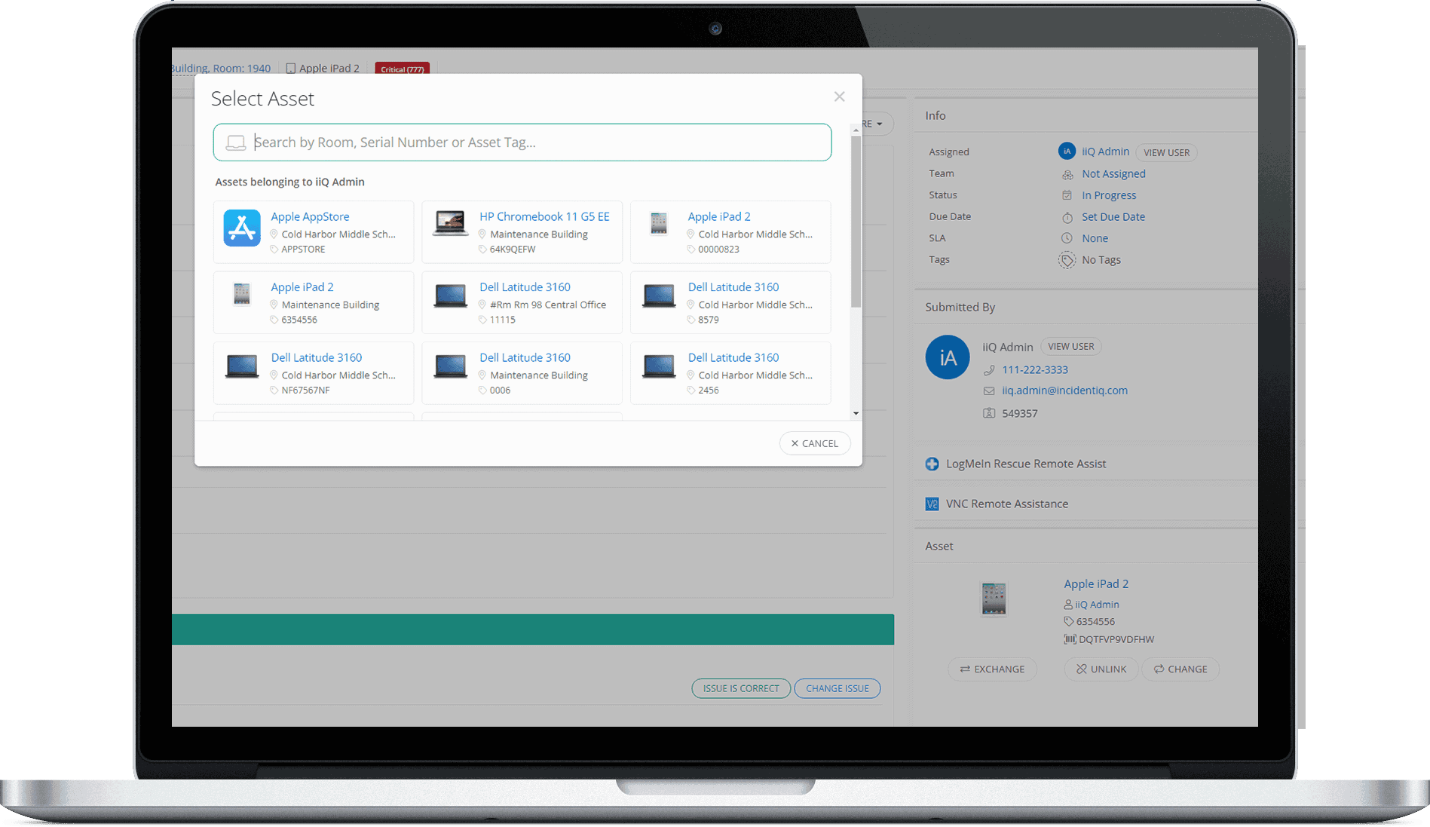Click serial number DQTFVP9VDFHW
This screenshot has width=1430, height=827.
click(1116, 639)
